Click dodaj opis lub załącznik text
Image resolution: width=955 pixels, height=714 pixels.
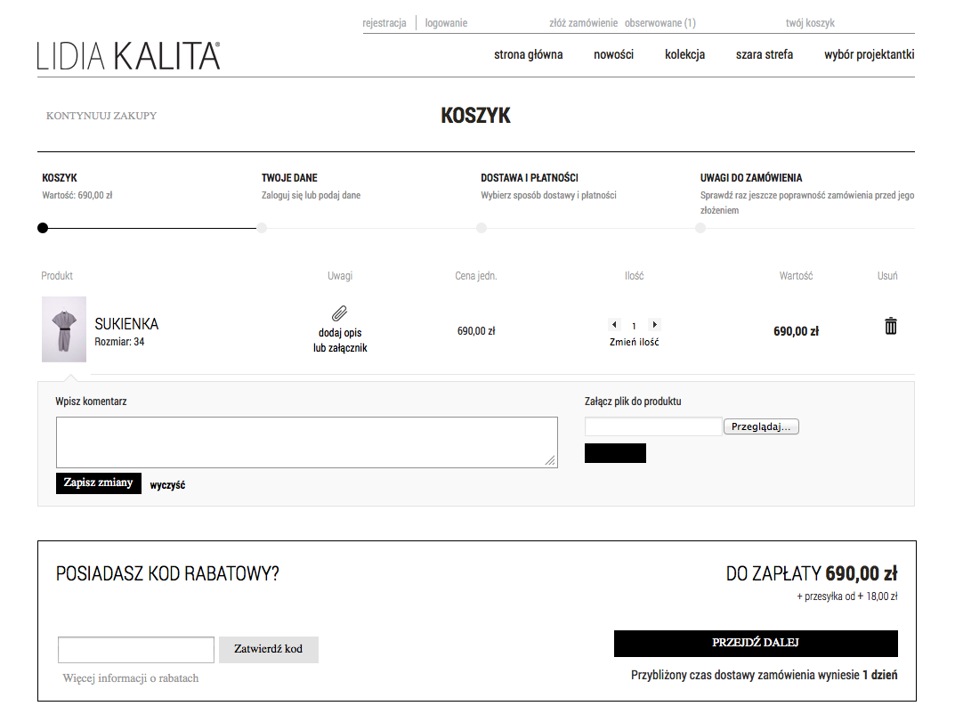click(x=340, y=341)
